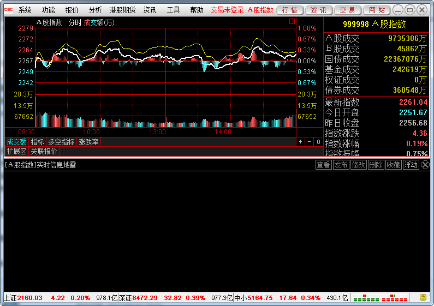Click the 交易 button in title bar
Screen dimensions: 434x306
tap(347, 10)
